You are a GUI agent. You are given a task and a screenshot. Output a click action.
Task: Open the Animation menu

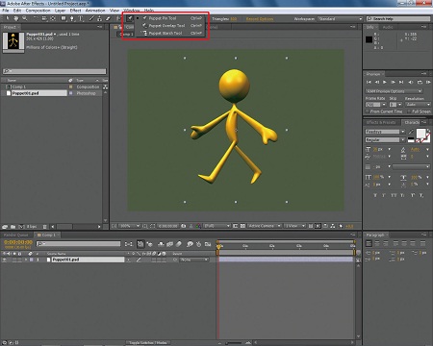pos(95,11)
